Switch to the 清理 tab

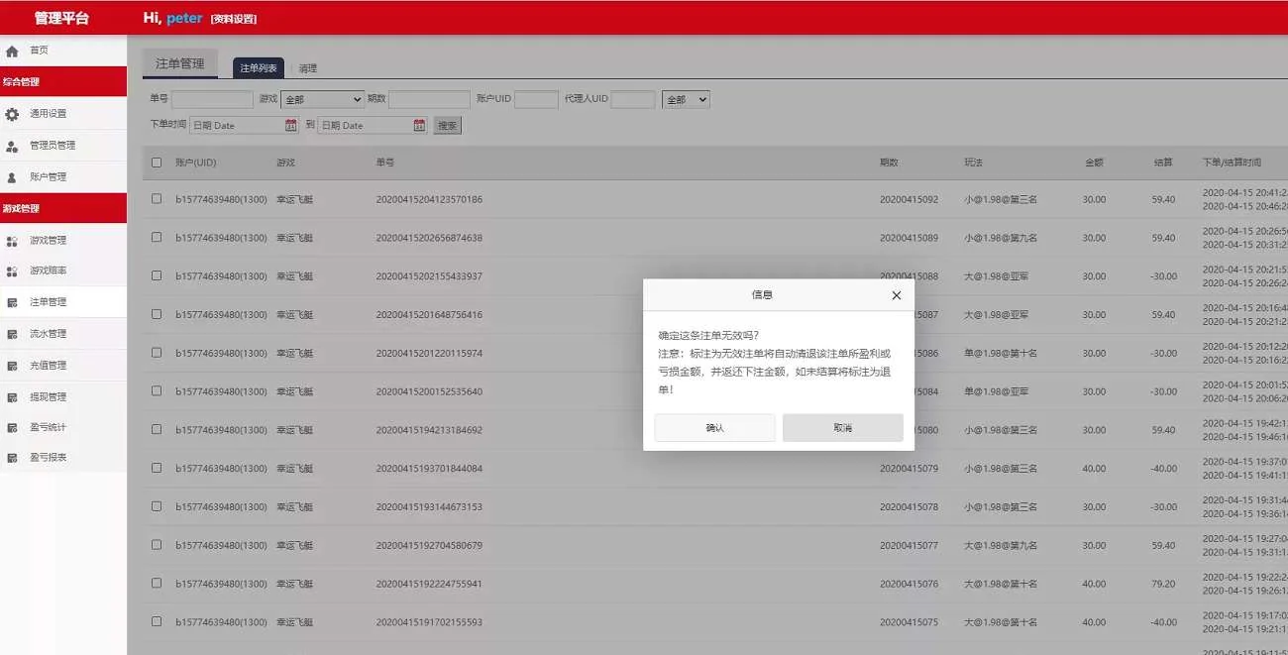pos(305,67)
